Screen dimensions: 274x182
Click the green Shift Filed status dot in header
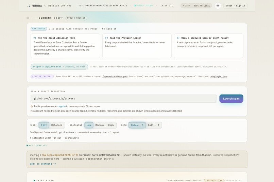[x=135, y=6]
